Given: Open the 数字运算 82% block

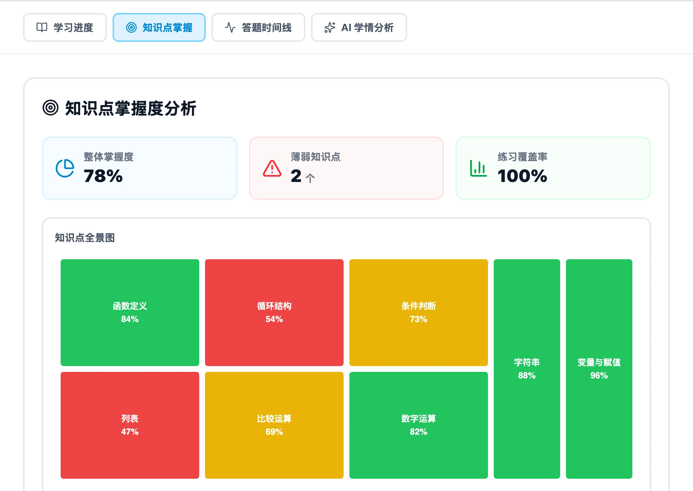Looking at the screenshot, I should tap(419, 425).
